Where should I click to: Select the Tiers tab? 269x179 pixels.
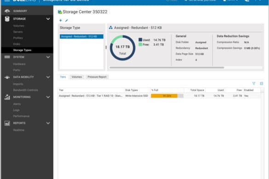[x=63, y=77]
